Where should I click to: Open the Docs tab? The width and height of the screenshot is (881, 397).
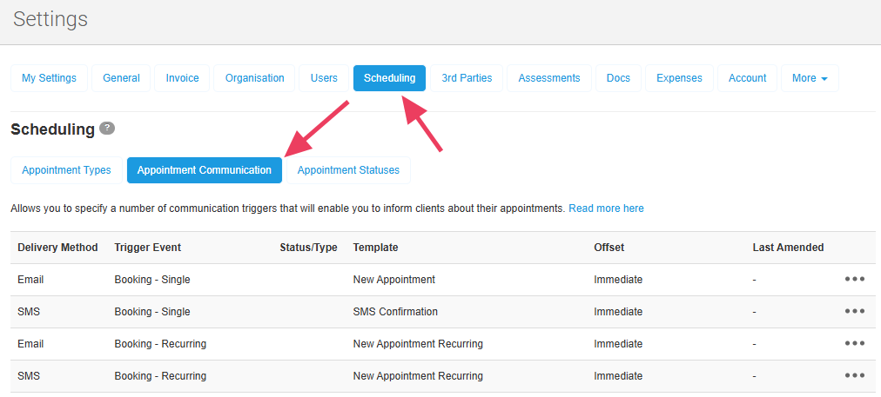tap(618, 78)
